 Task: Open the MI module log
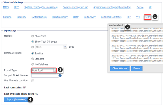pos(150,7)
